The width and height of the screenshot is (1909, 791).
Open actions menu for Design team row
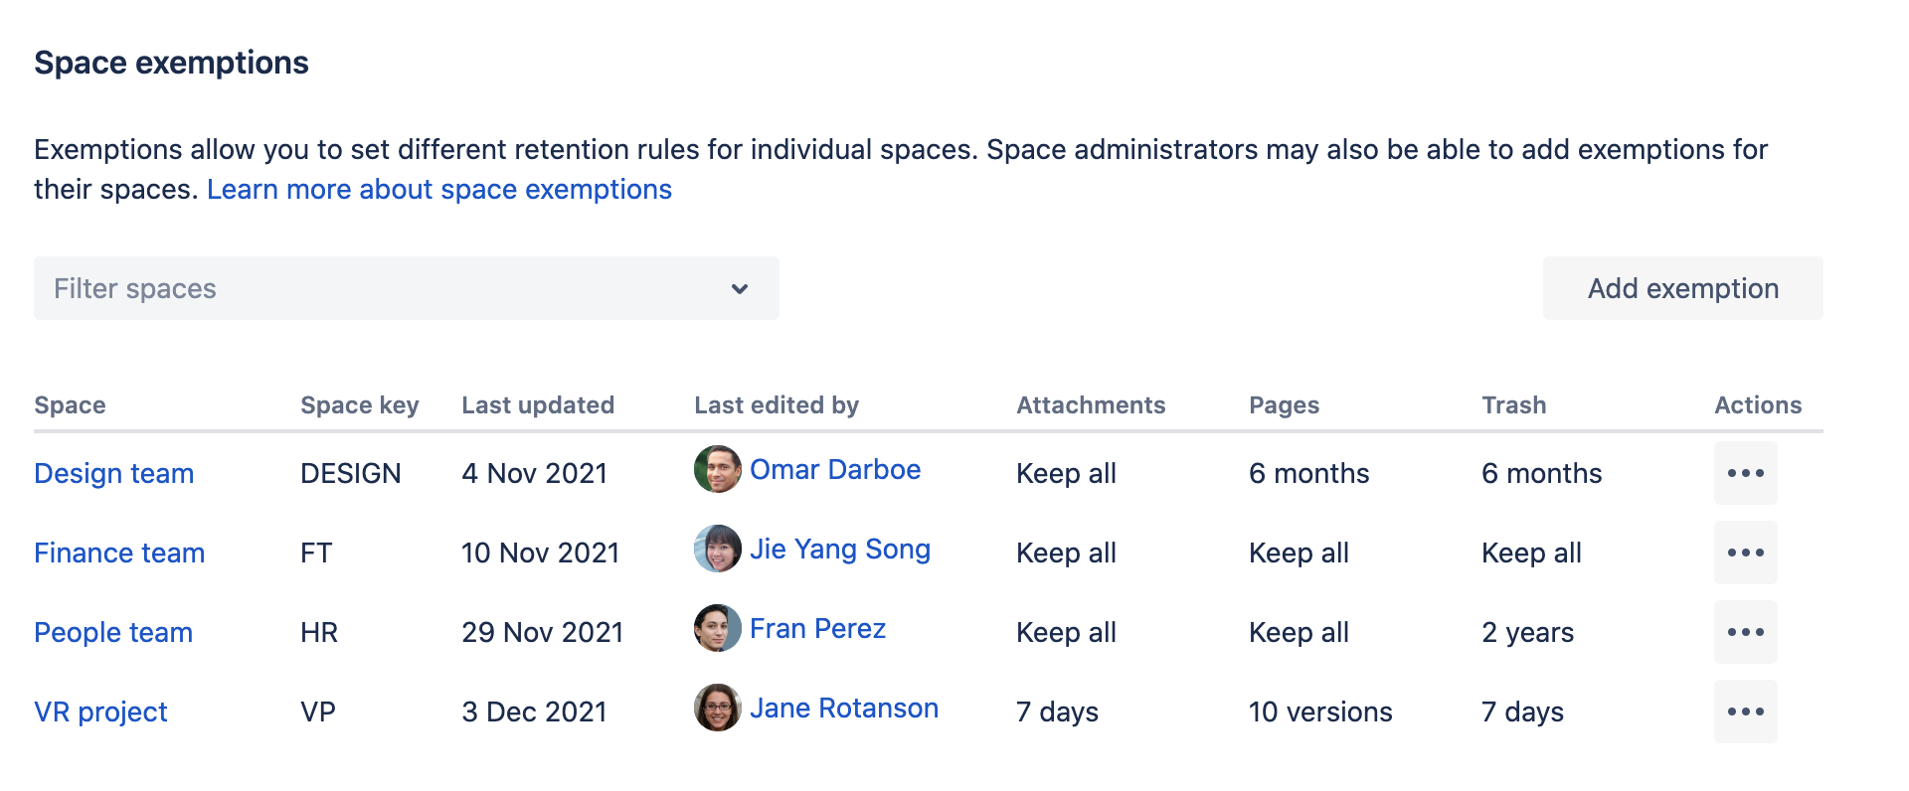click(1745, 473)
